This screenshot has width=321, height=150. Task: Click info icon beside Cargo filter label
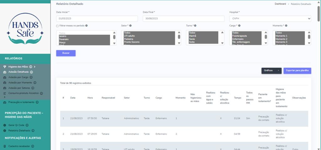(x=239, y=26)
